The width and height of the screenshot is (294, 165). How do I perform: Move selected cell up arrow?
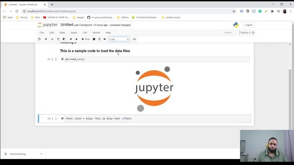pos(71,39)
